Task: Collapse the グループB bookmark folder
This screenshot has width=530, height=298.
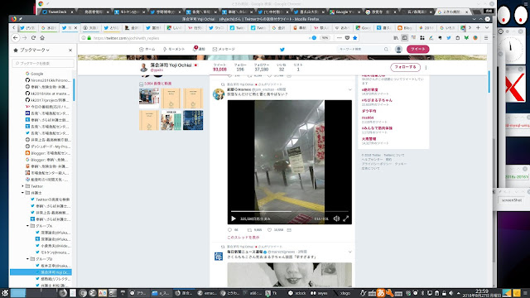Action: [x=27, y=259]
